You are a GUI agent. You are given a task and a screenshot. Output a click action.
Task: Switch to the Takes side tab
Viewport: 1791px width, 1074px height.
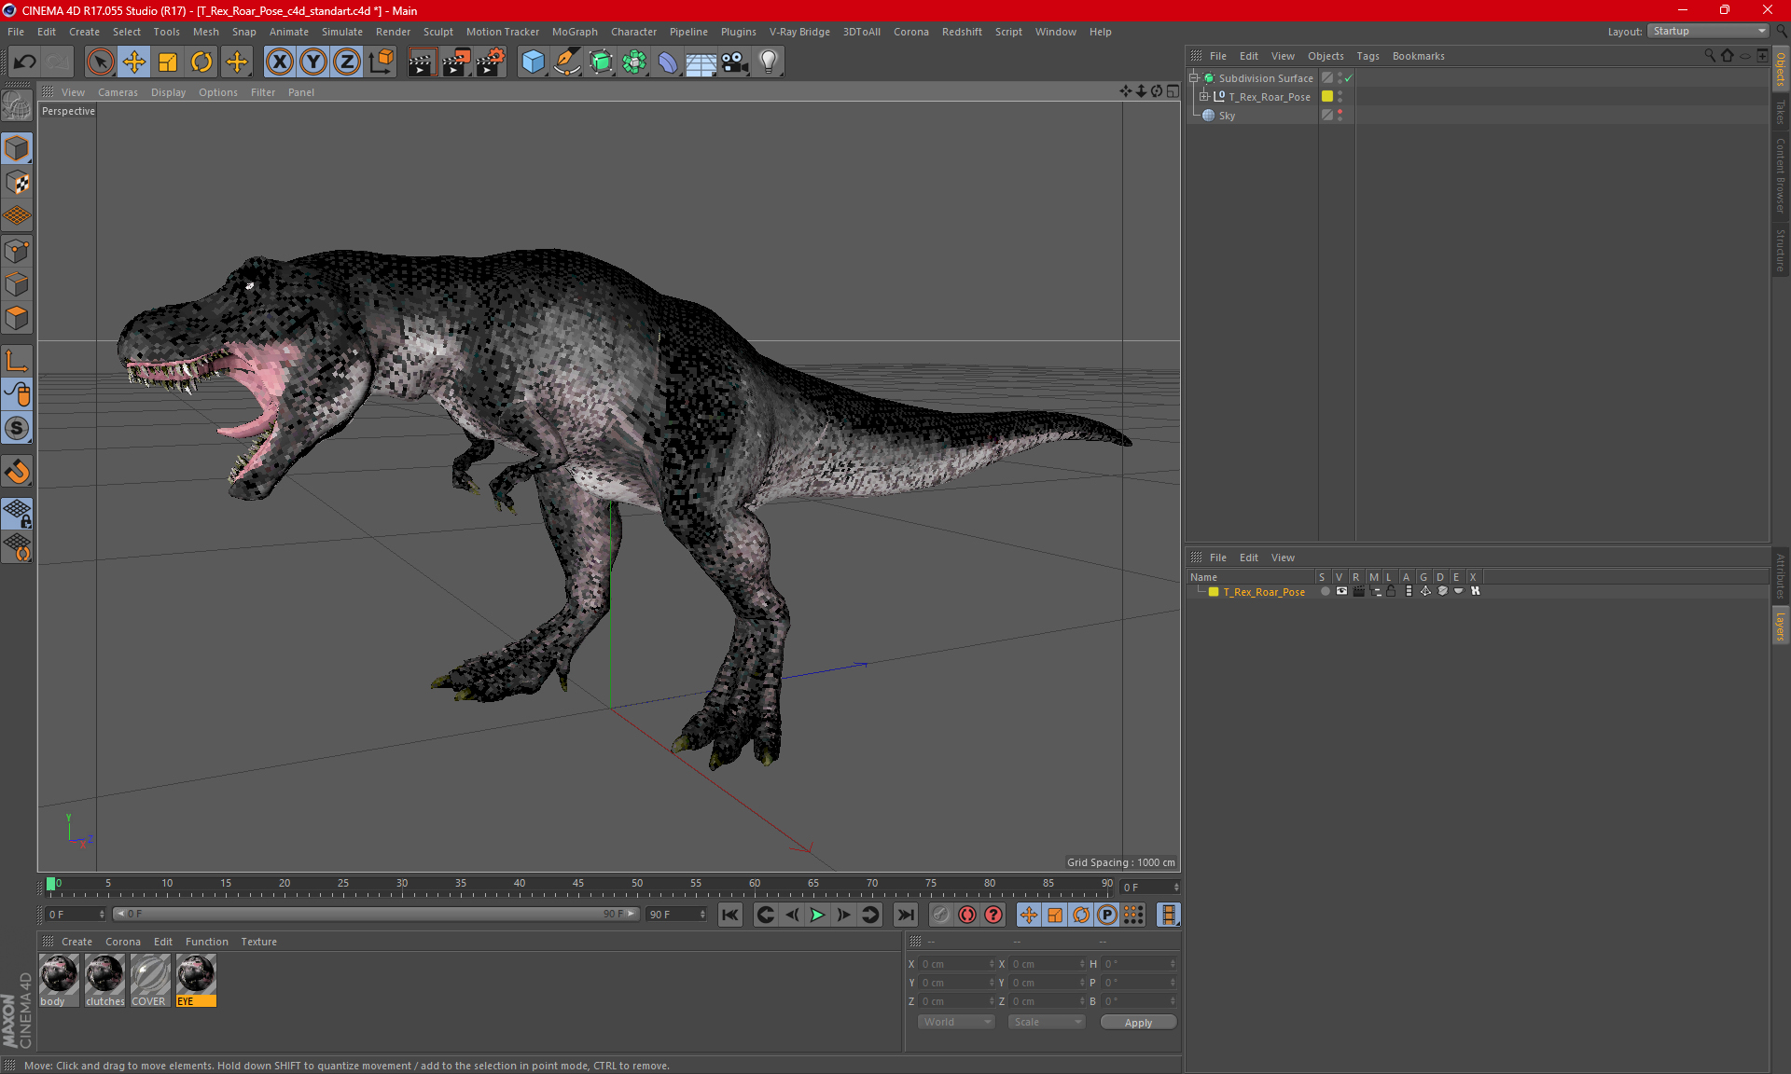[1781, 112]
